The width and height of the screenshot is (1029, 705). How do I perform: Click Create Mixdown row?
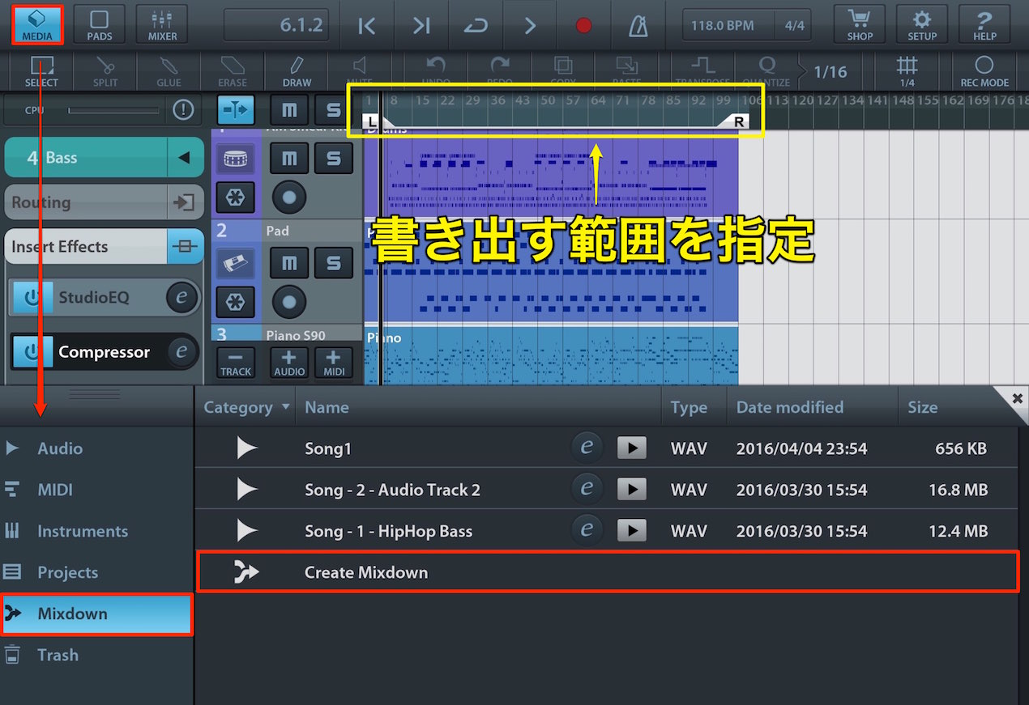608,572
